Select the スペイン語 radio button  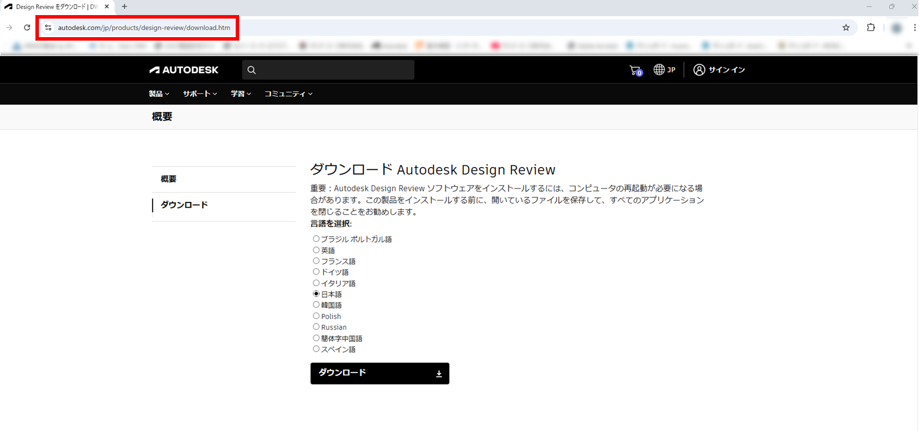pyautogui.click(x=316, y=349)
